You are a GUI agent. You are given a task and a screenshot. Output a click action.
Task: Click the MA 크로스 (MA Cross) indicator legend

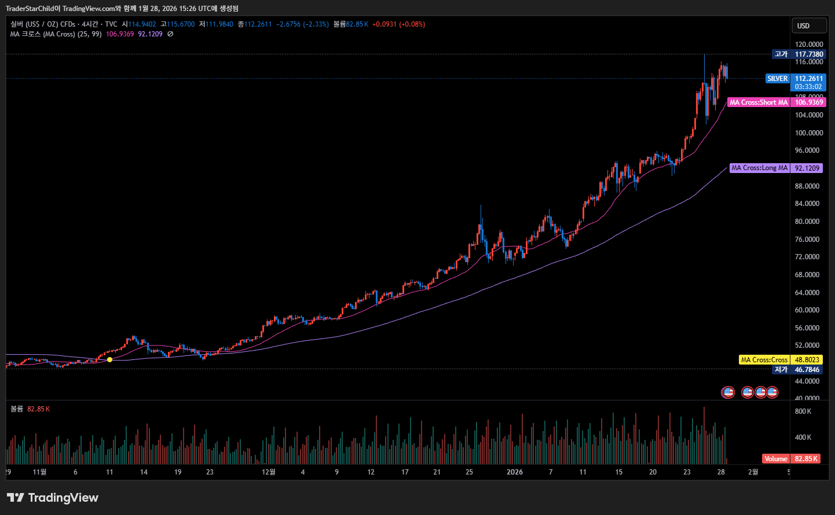pyautogui.click(x=56, y=34)
